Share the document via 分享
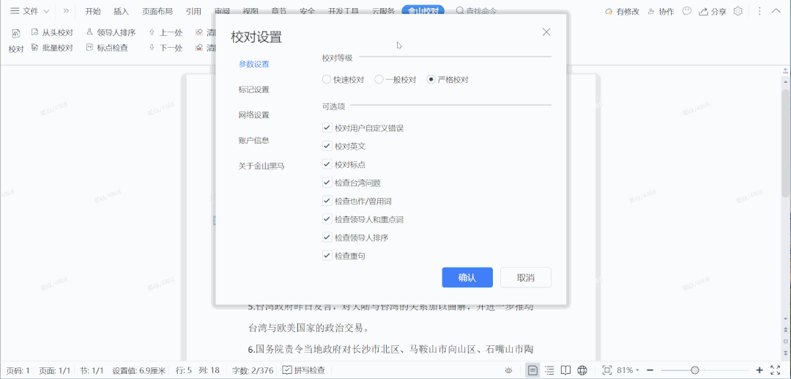This screenshot has height=379, width=791. coord(713,11)
